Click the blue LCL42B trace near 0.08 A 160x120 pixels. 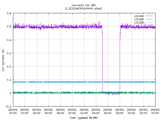click(84, 82)
